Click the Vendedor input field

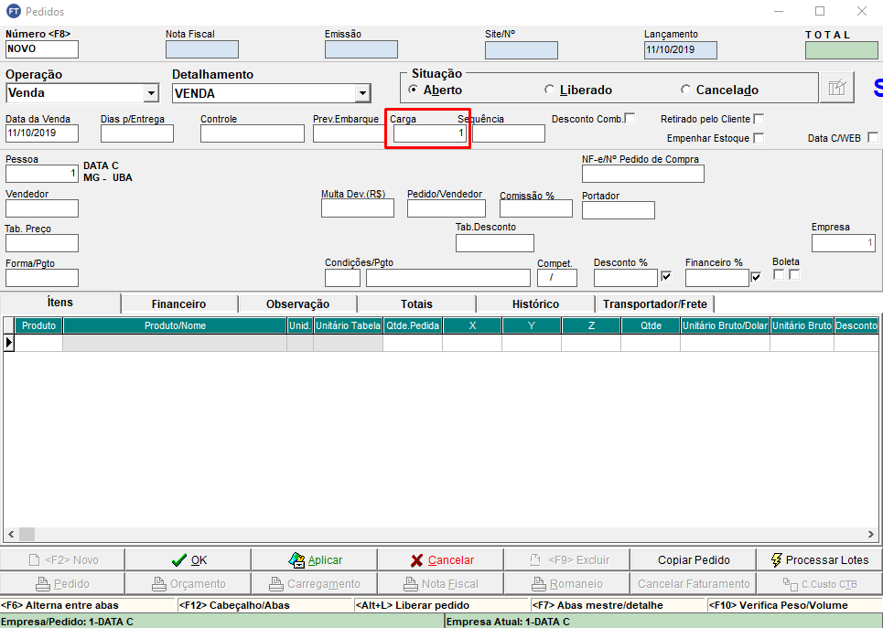(42, 208)
